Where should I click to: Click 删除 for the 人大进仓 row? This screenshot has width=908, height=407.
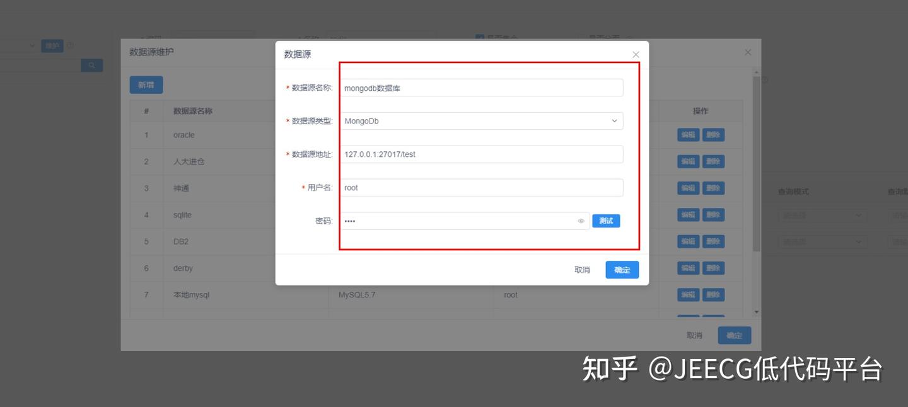pyautogui.click(x=713, y=161)
